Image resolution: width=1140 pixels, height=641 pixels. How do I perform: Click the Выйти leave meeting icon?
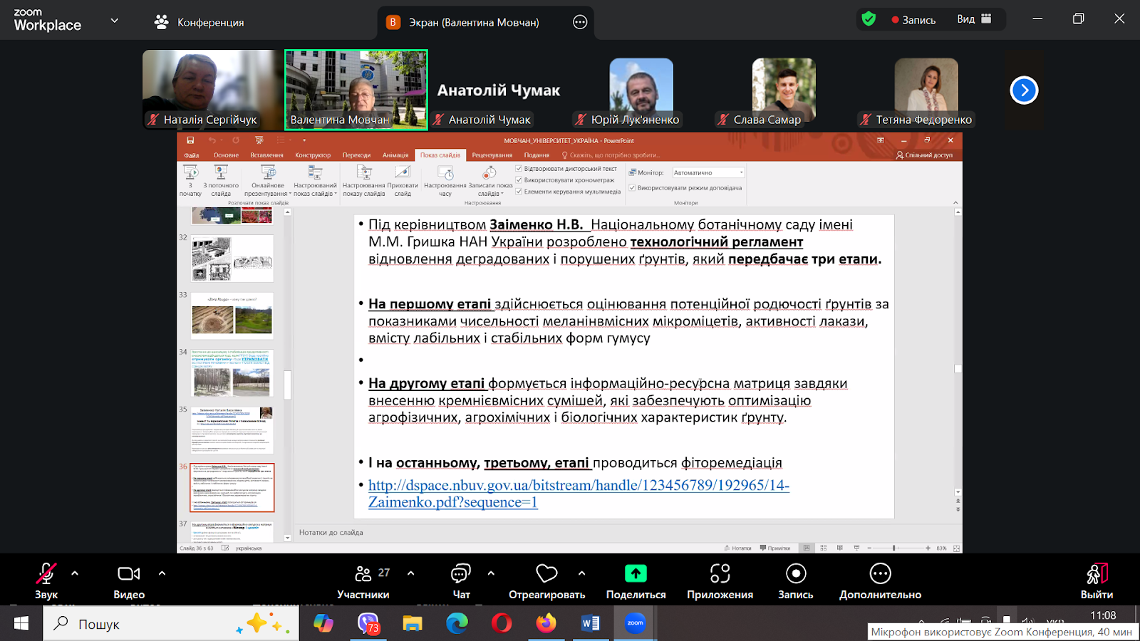coord(1097,574)
